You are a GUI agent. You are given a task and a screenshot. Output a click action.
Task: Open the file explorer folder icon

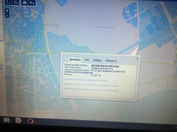(7, 120)
